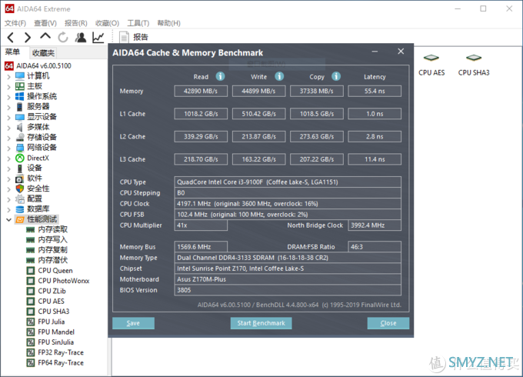Expand the 数据库 tree node
The height and width of the screenshot is (377, 523).
coord(8,209)
